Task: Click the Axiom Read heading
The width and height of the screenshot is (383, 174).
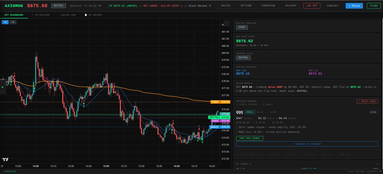Action: pyautogui.click(x=244, y=83)
